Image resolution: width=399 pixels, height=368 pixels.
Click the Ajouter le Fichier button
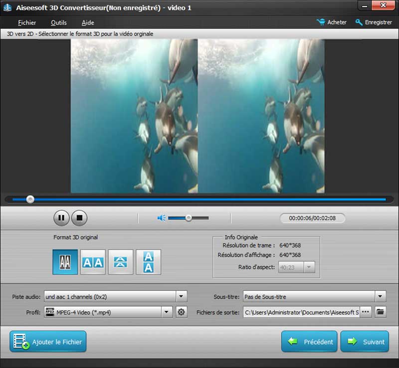click(47, 342)
